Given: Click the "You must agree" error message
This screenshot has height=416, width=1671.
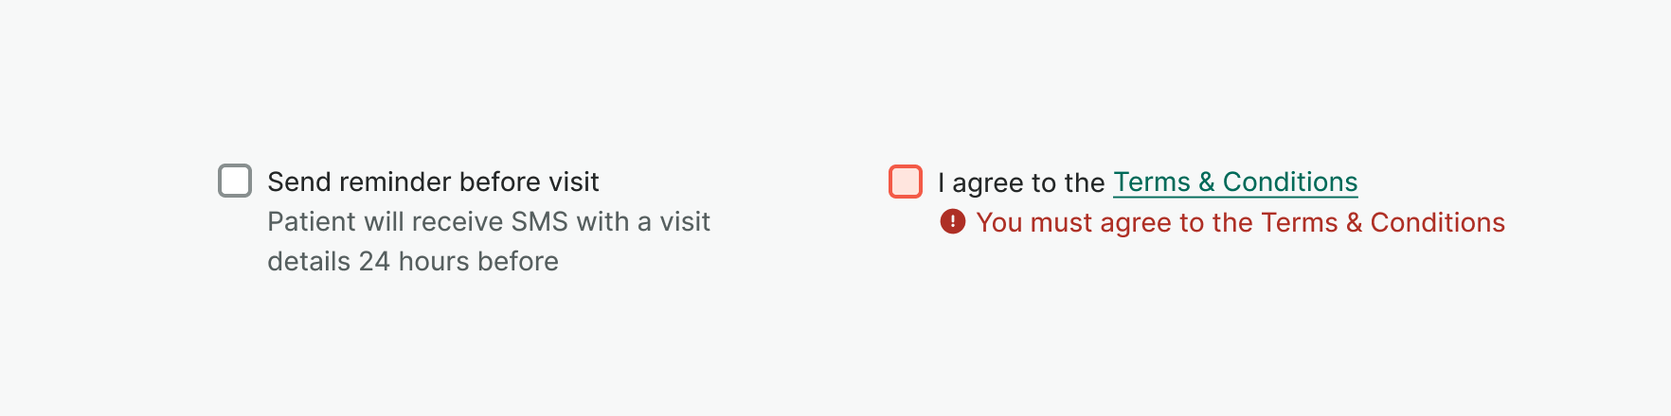Looking at the screenshot, I should pos(1239,222).
